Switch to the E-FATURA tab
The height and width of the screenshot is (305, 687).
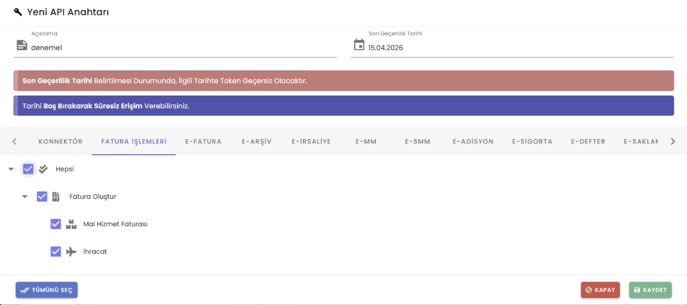[x=203, y=141]
